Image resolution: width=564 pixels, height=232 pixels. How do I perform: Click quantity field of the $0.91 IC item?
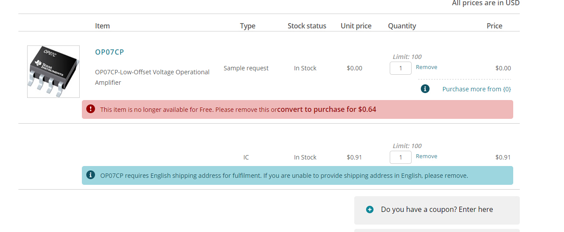[x=400, y=157]
